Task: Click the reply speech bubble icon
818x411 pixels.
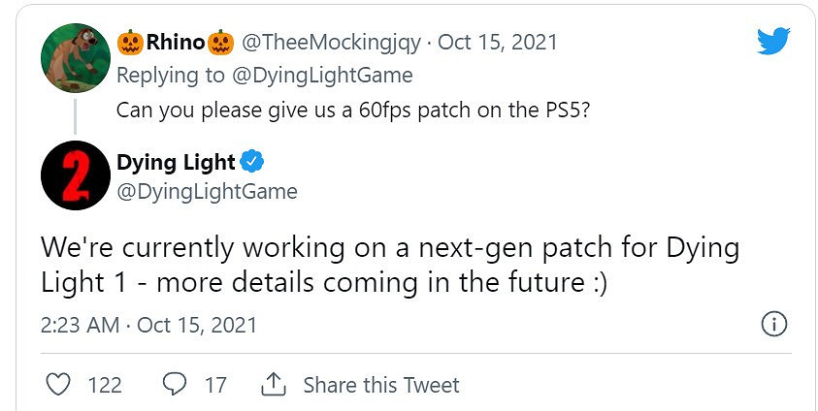Action: click(x=175, y=385)
